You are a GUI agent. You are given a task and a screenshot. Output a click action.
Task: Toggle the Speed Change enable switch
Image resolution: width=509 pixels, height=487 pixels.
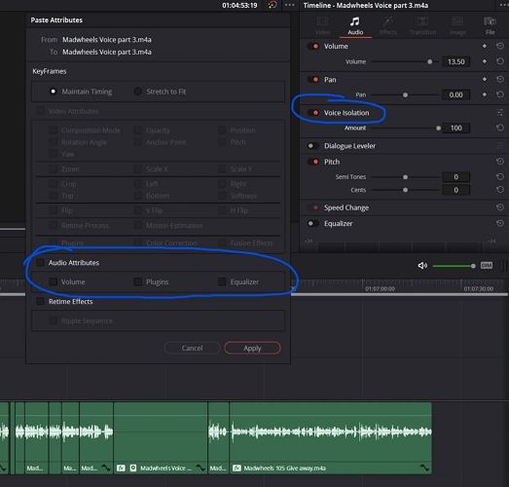tap(313, 207)
